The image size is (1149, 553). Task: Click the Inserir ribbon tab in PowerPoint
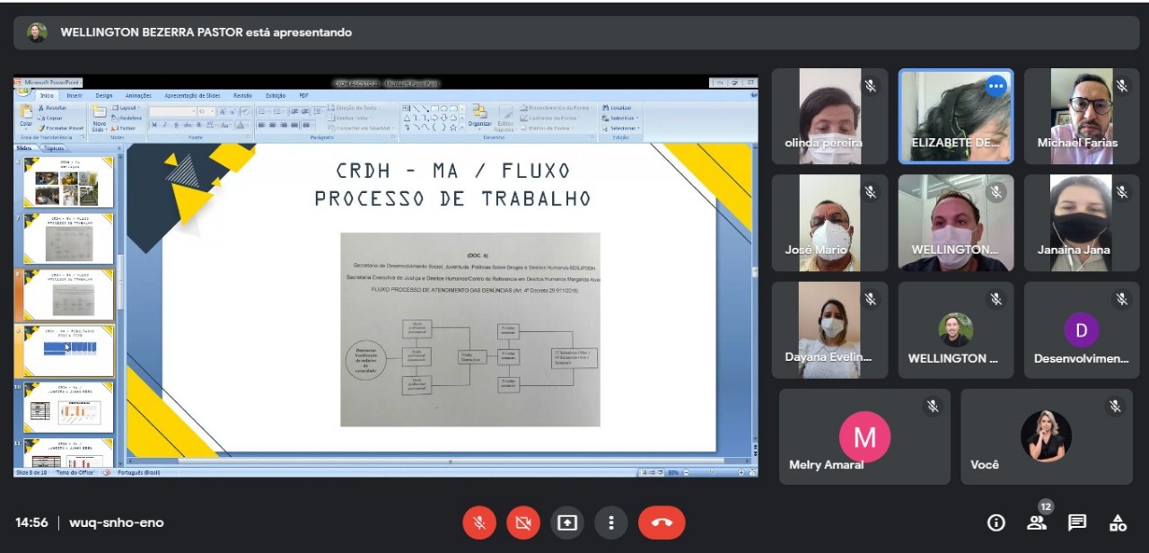75,95
